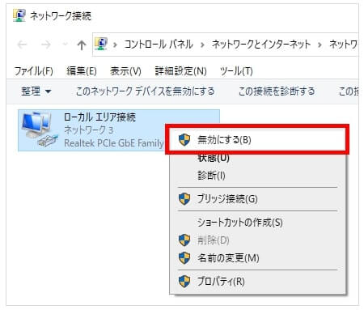
Task: Open the 編集(E) menu
Action: (82, 71)
